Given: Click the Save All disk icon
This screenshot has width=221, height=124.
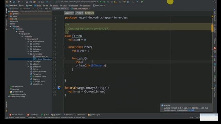Looking at the screenshot, I should tap(10, 2).
